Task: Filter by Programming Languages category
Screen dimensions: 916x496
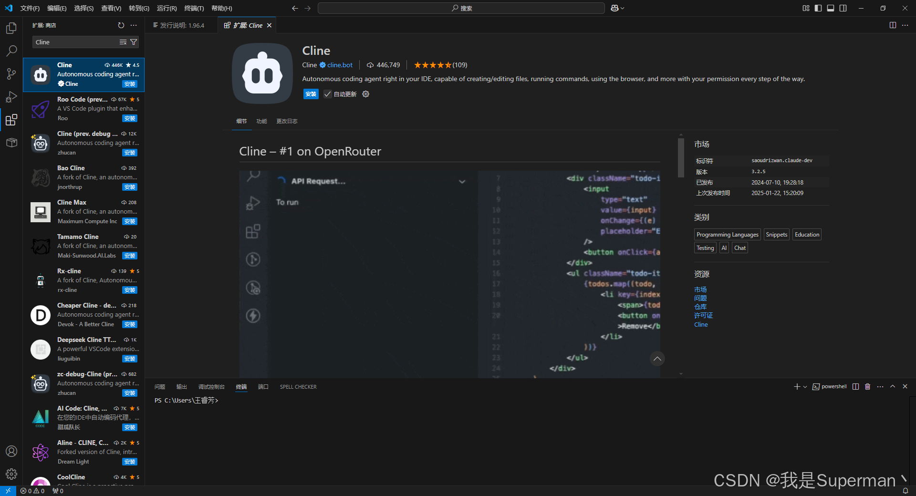Action: tap(728, 235)
